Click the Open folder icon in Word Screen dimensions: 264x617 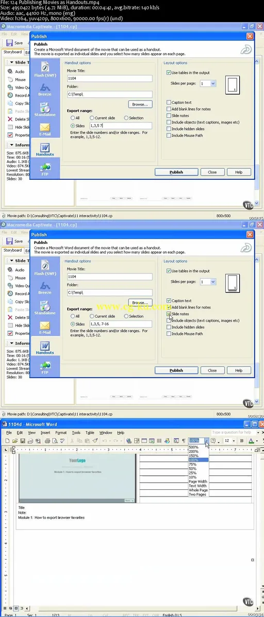tap(14, 441)
